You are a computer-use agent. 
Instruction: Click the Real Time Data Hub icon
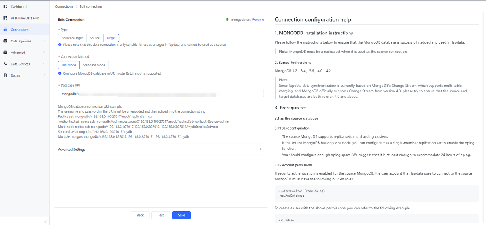pos(5,18)
